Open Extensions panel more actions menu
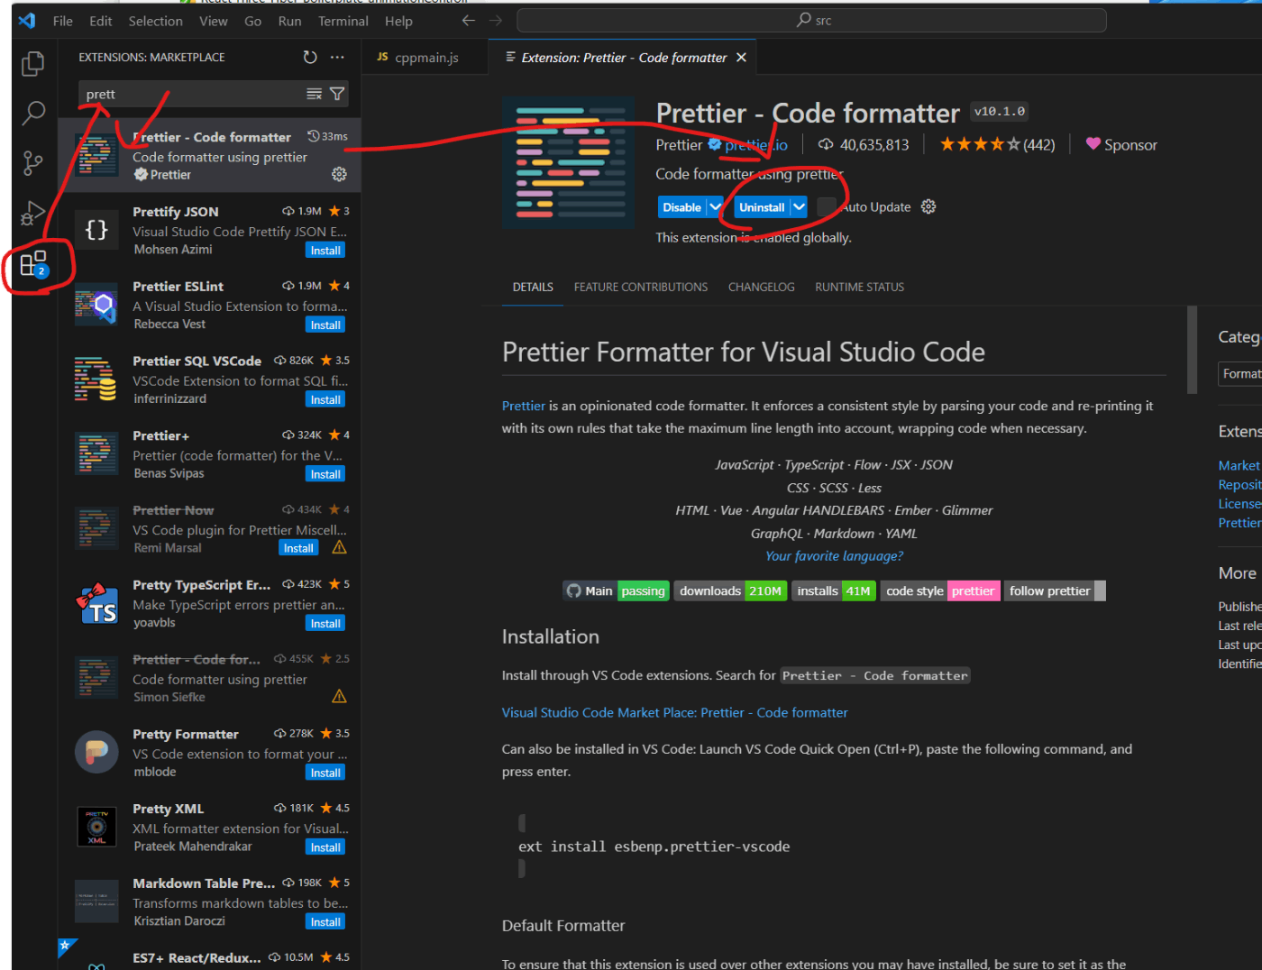Viewport: 1262px width, 970px height. coord(337,57)
